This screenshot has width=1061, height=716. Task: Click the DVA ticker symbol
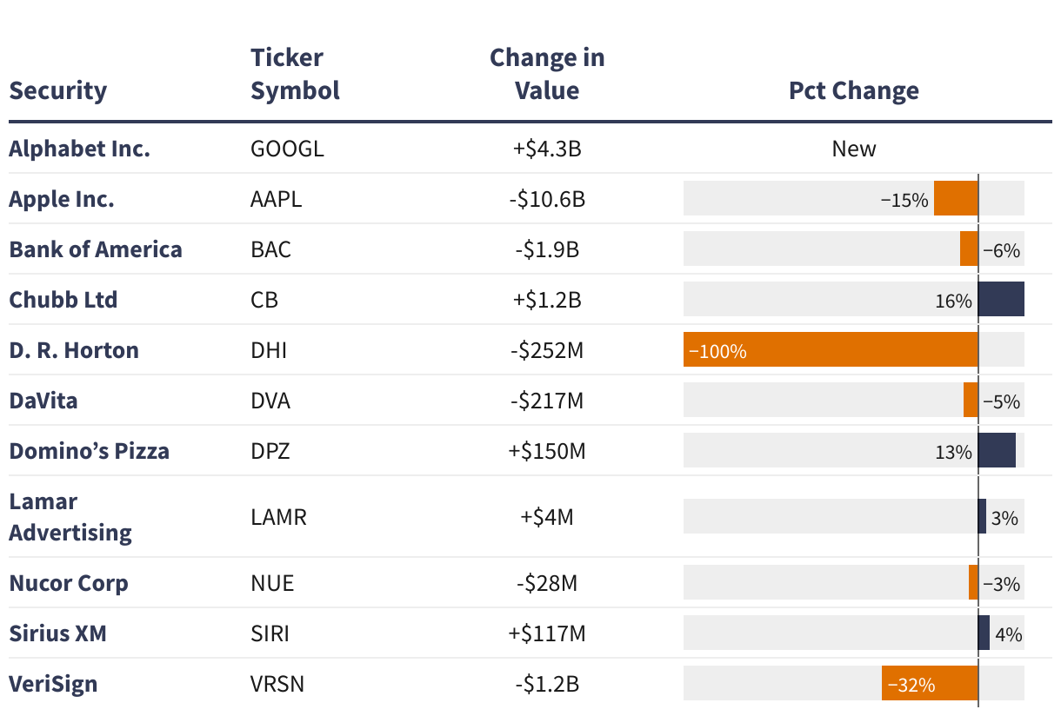[x=270, y=401]
